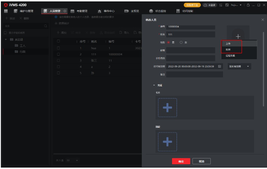Click the 取消 button
The width and height of the screenshot is (267, 169).
(201, 161)
